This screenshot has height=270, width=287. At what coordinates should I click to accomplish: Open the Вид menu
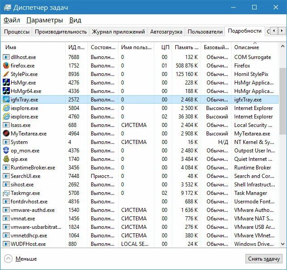pos(75,20)
